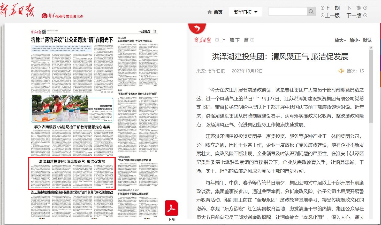Screen dimensions: 381x225
Task: Open 心系群众办实事 article on newspaper page
Action: tap(135, 41)
